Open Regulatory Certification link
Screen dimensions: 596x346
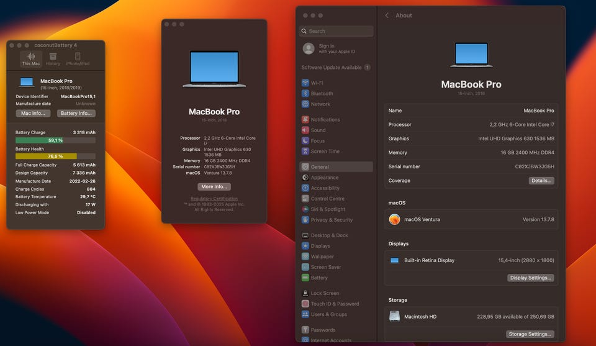coord(214,199)
